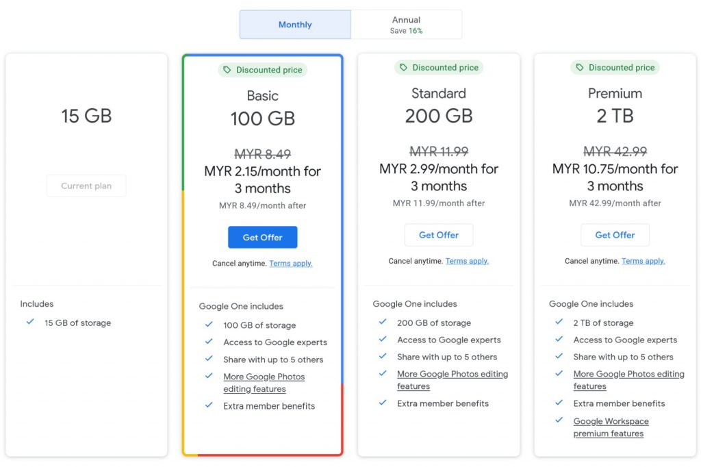This screenshot has width=701, height=467.
Task: Click the 100 GB heading
Action: pos(262,118)
